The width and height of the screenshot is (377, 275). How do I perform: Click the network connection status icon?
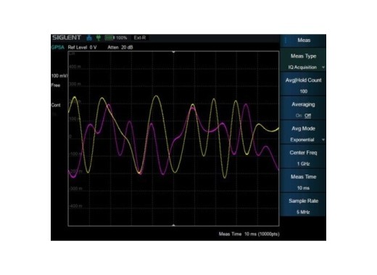click(89, 38)
